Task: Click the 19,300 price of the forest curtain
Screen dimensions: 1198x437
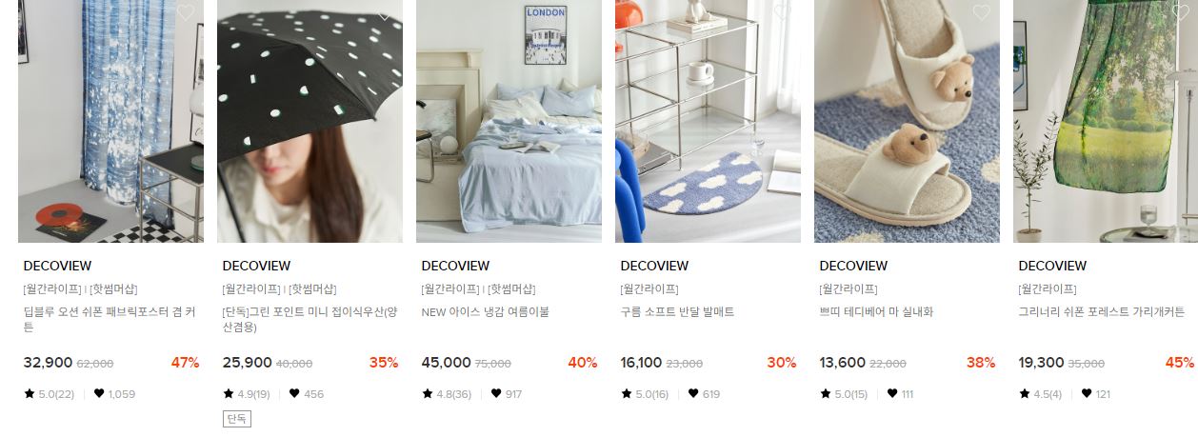Action: (x=1041, y=363)
